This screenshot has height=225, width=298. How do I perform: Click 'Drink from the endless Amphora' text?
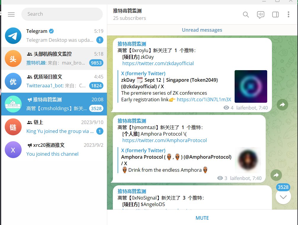(x=165, y=170)
